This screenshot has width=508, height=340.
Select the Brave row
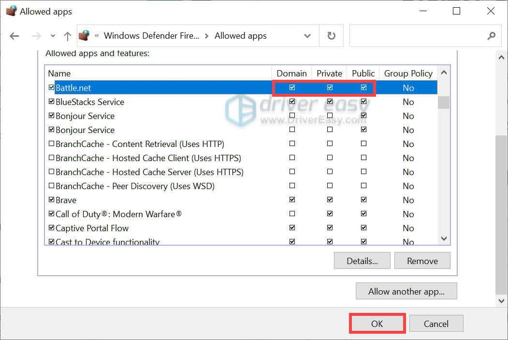[242, 200]
